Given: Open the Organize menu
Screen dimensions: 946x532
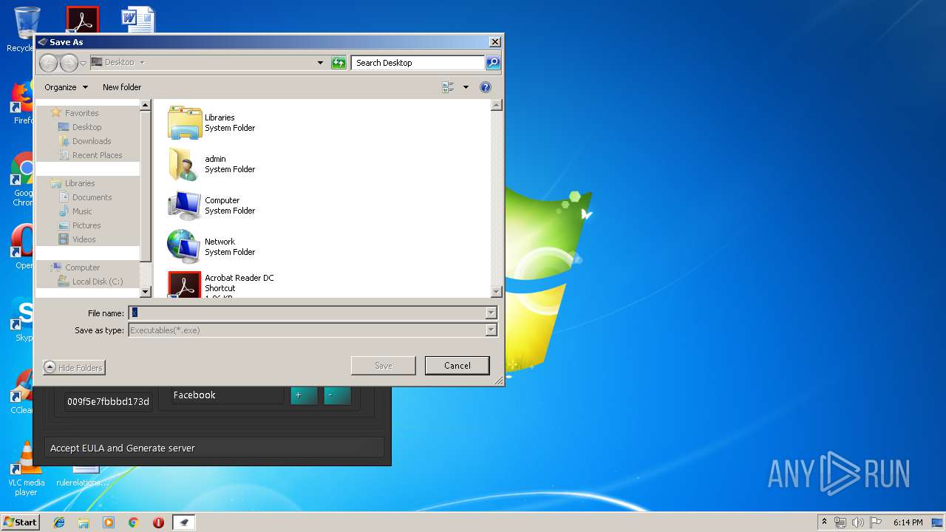Looking at the screenshot, I should pos(66,87).
